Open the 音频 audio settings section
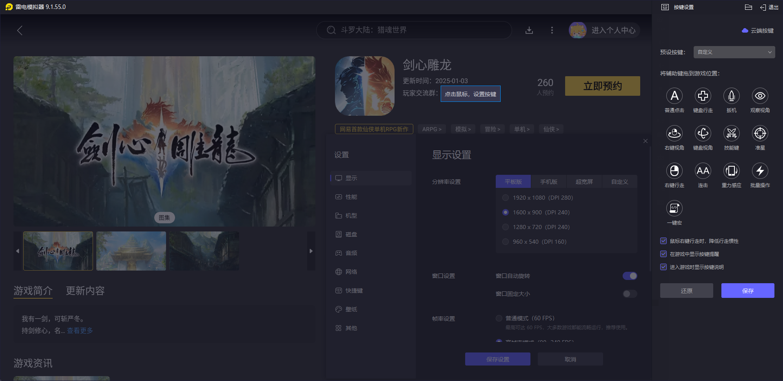783x381 pixels. click(371, 253)
